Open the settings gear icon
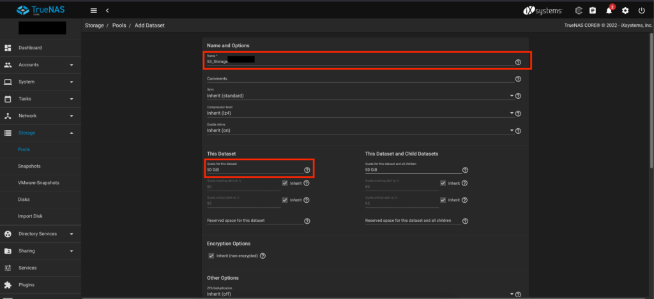The height and width of the screenshot is (299, 654). coord(625,11)
